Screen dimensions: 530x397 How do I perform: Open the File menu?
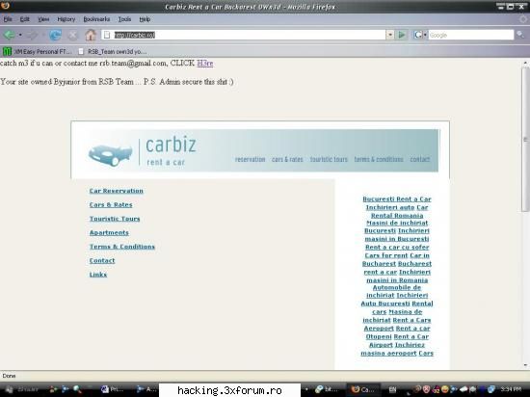pos(8,19)
